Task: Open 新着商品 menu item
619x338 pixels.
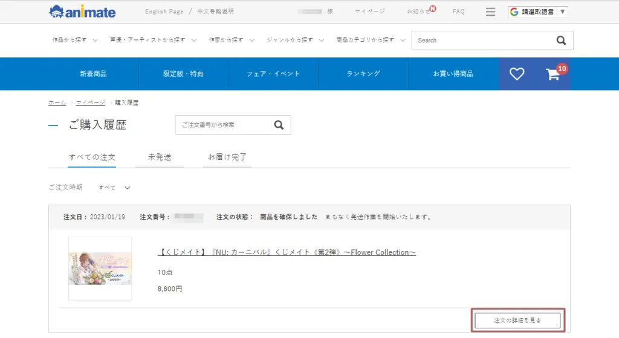Action: coord(93,74)
